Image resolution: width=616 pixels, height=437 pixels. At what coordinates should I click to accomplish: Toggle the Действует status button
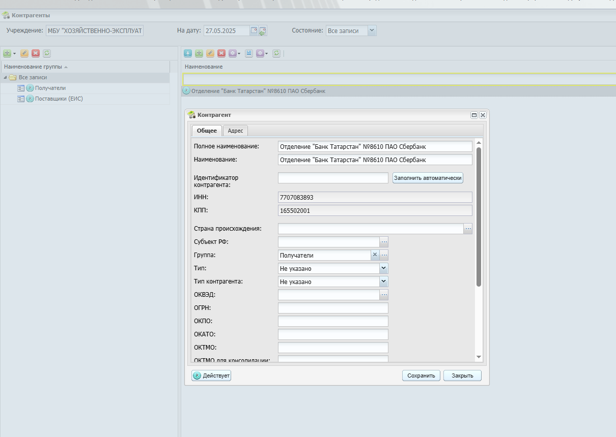[x=211, y=376]
